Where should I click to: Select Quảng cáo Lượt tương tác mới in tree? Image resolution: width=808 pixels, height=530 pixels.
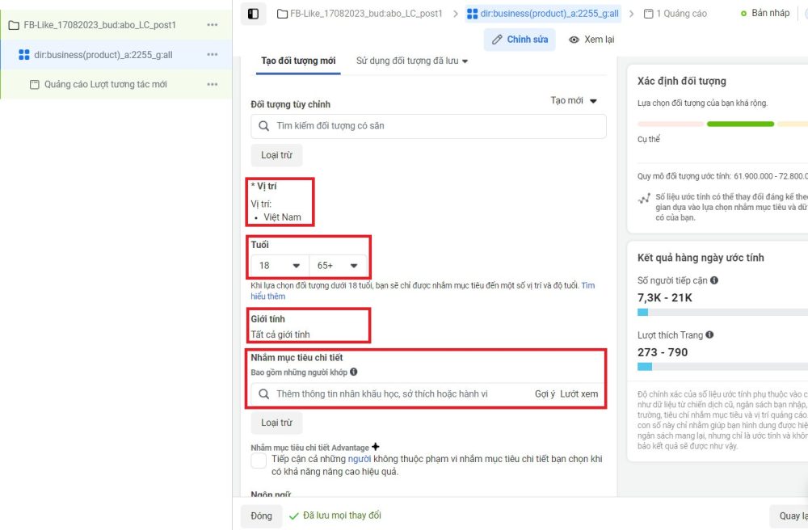point(116,85)
